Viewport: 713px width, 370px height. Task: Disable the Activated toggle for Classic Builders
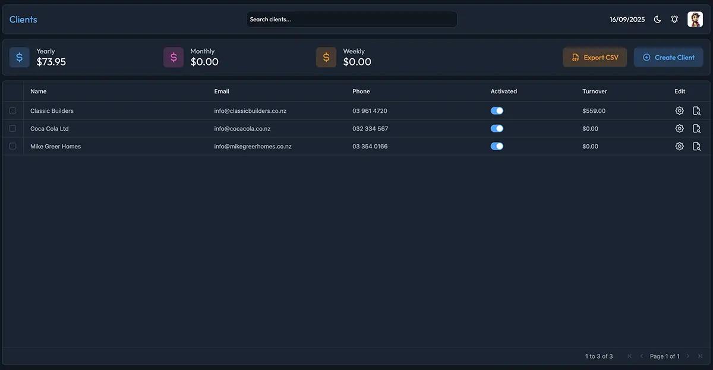[x=497, y=111]
